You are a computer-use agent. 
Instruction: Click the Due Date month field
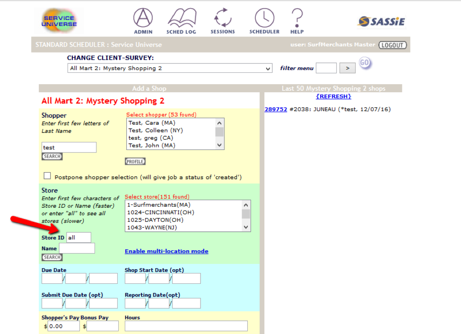[52, 278]
